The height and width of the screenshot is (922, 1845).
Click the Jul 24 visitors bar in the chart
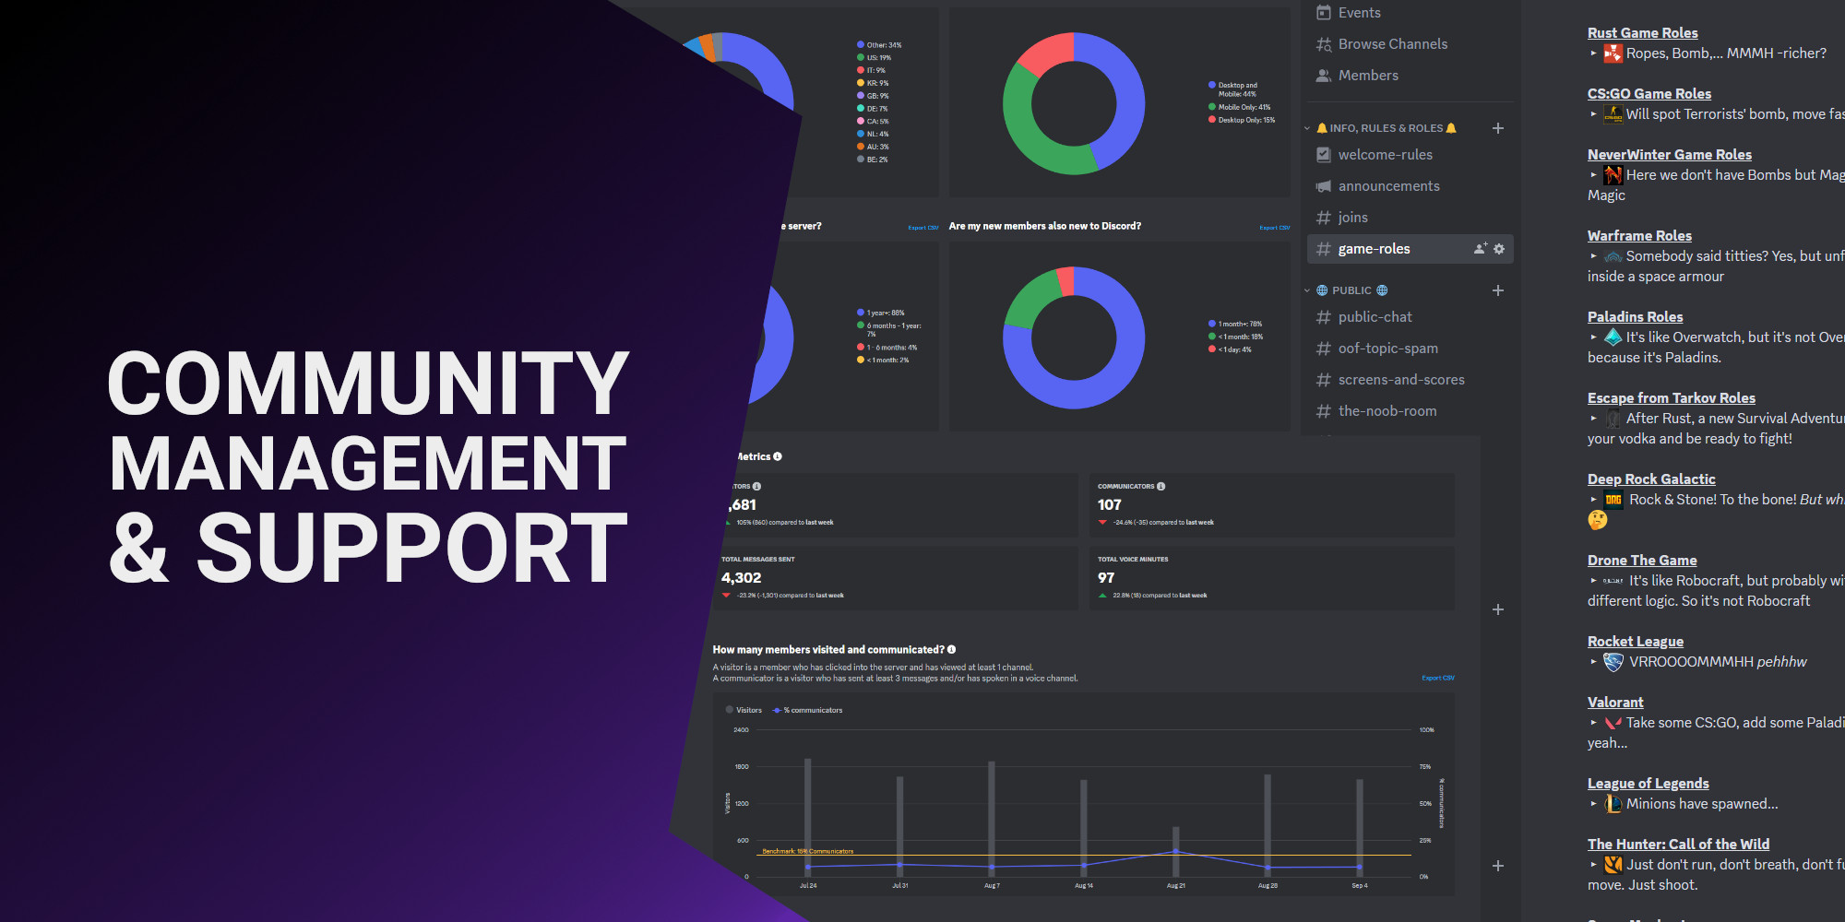pyautogui.click(x=808, y=817)
